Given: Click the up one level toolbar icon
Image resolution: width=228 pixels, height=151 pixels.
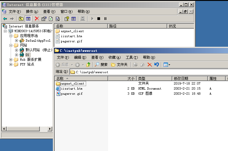Looking at the screenshot, I should 21,19.
